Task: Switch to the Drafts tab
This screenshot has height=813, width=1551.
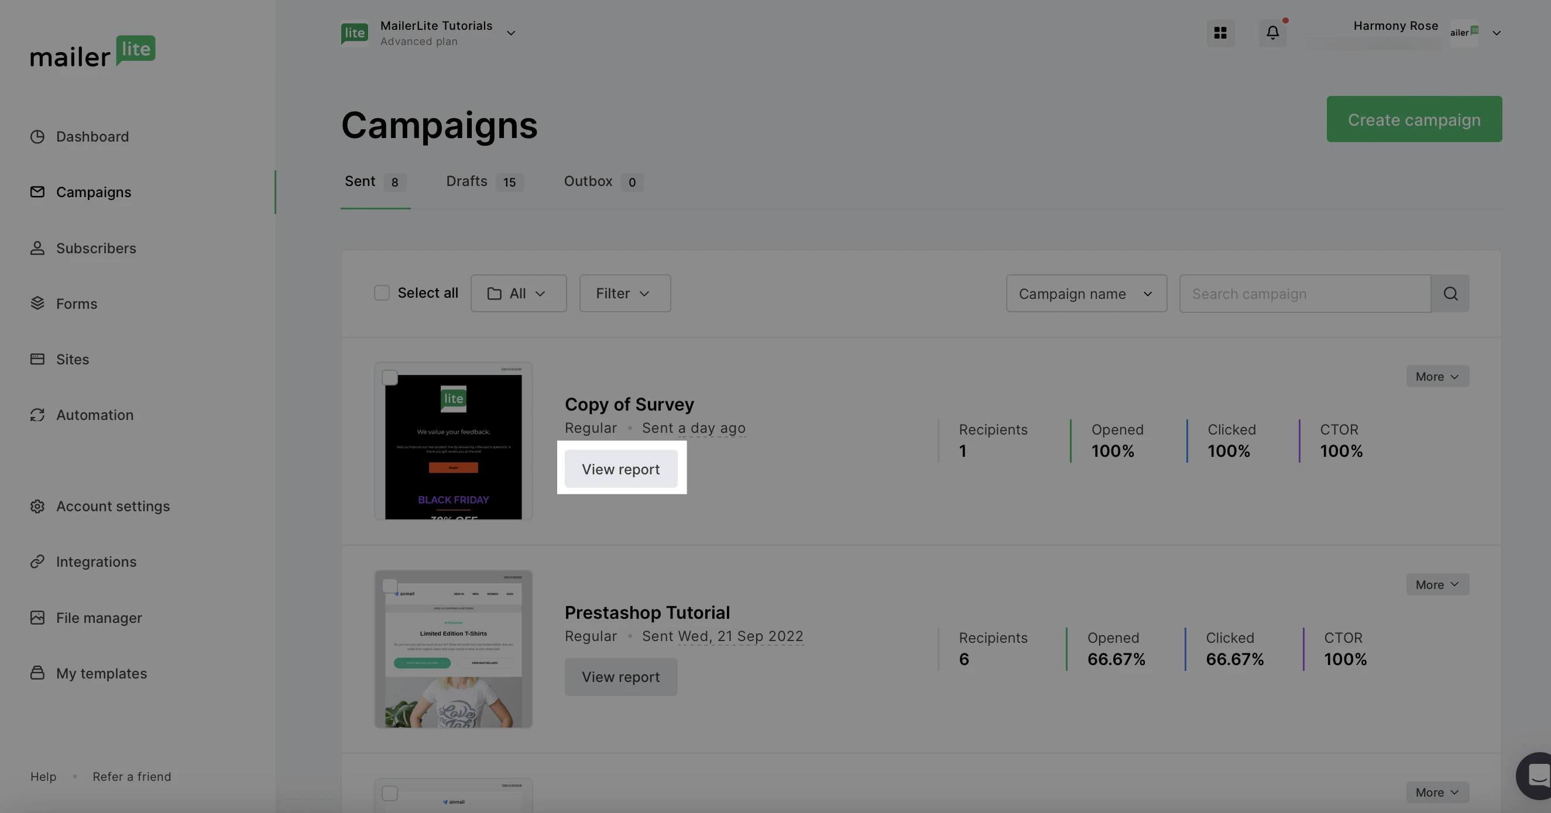Action: pyautogui.click(x=485, y=182)
